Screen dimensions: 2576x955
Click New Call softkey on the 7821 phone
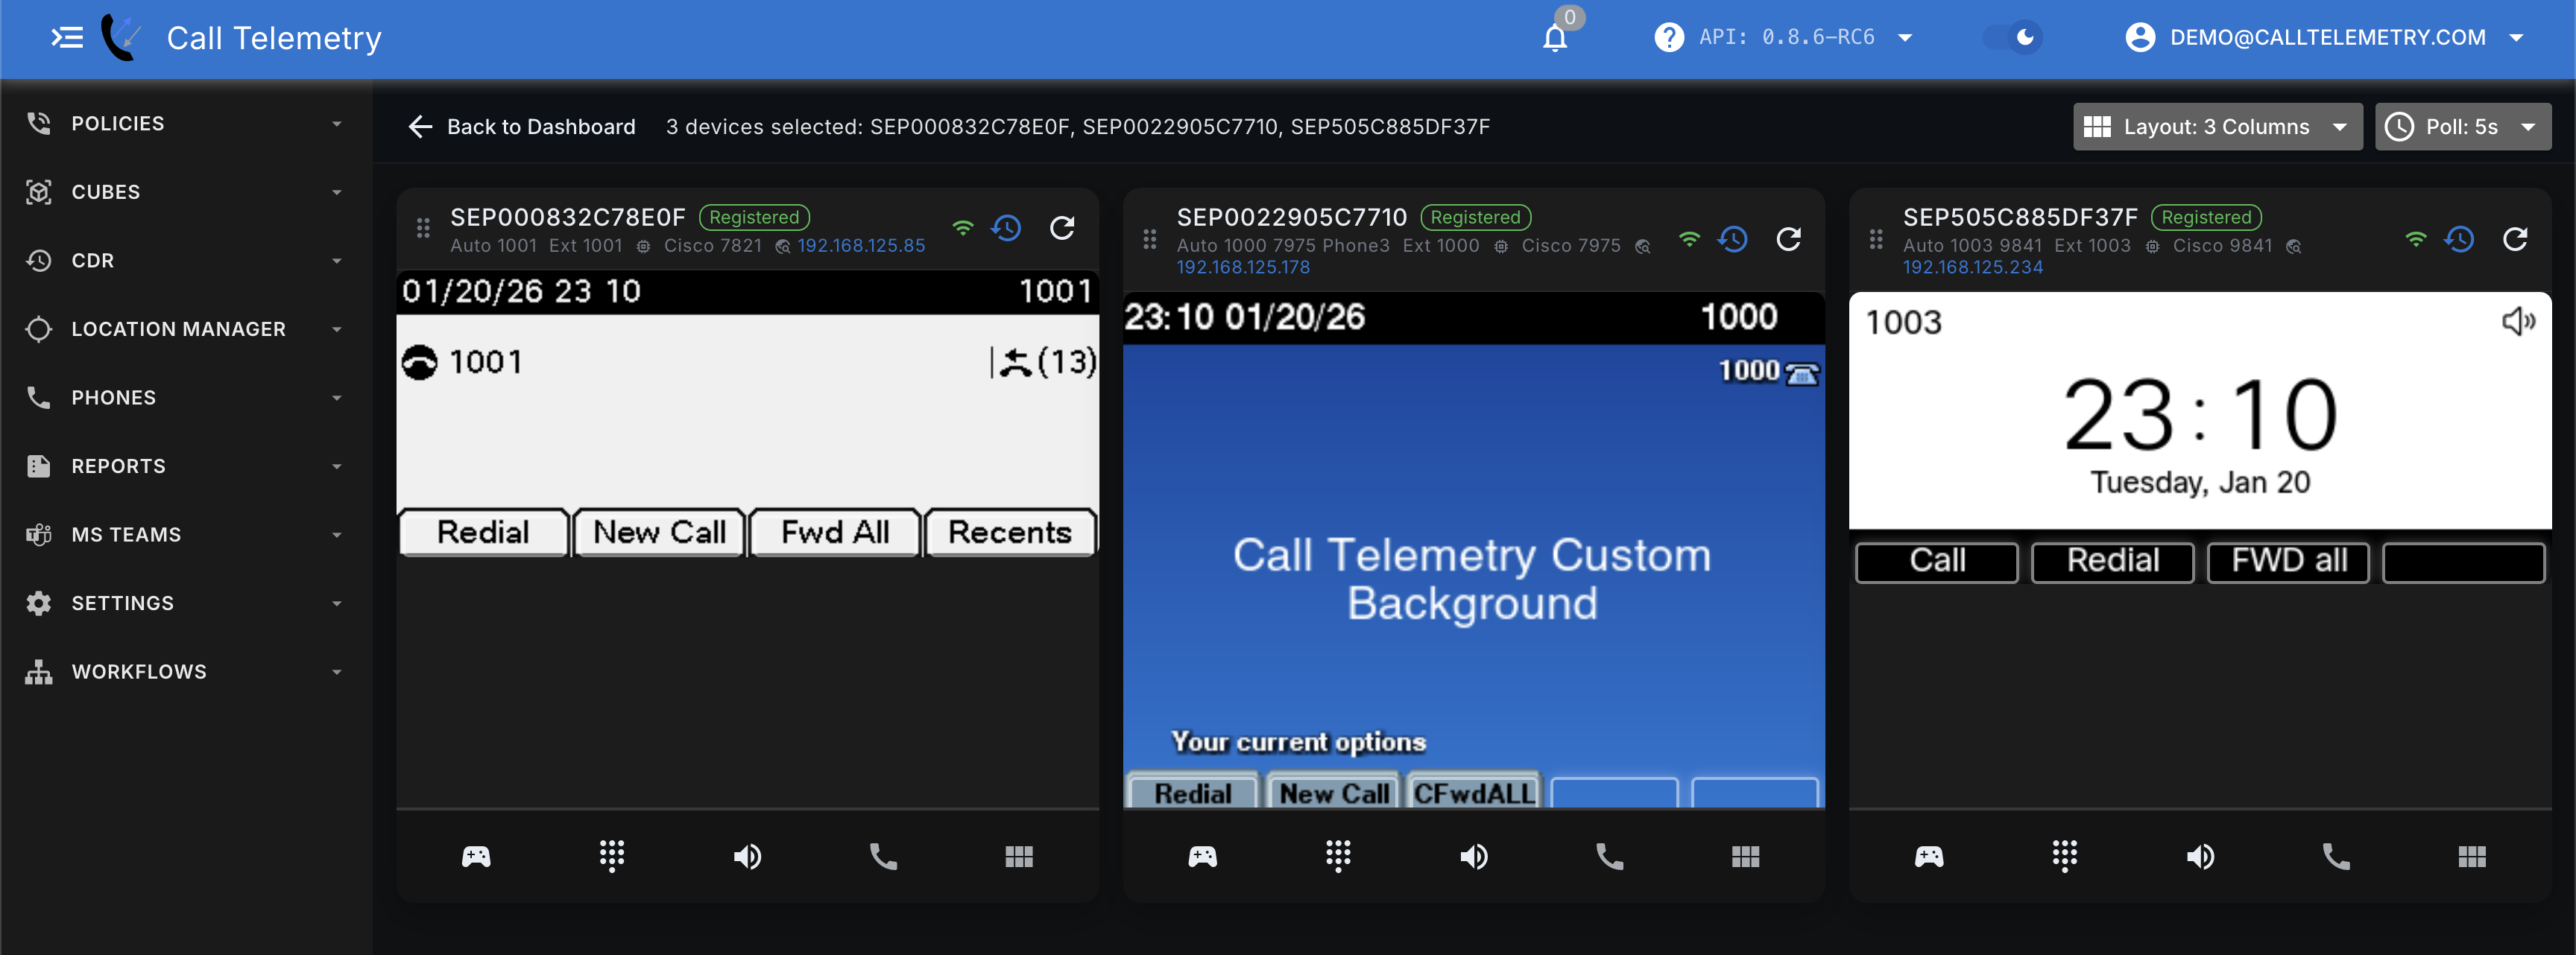(x=660, y=533)
